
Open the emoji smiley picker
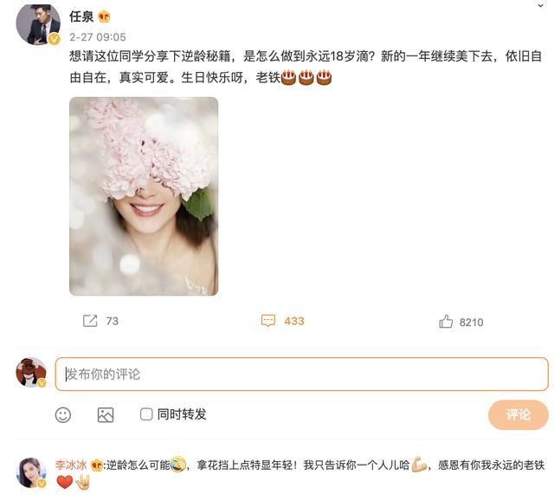click(63, 414)
